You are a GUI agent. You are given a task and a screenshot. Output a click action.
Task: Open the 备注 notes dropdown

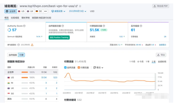click(x=98, y=67)
